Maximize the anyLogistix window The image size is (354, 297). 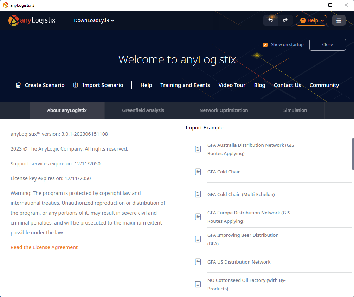click(x=330, y=5)
